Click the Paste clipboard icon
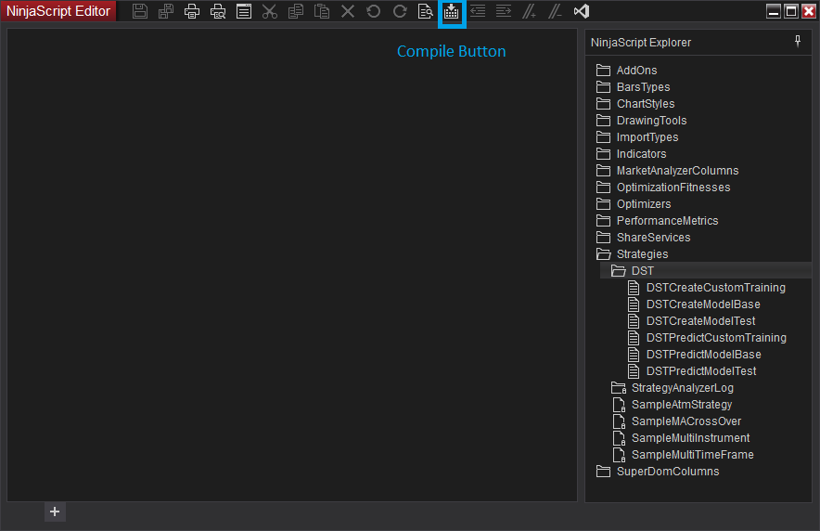This screenshot has height=531, width=820. pyautogui.click(x=322, y=11)
